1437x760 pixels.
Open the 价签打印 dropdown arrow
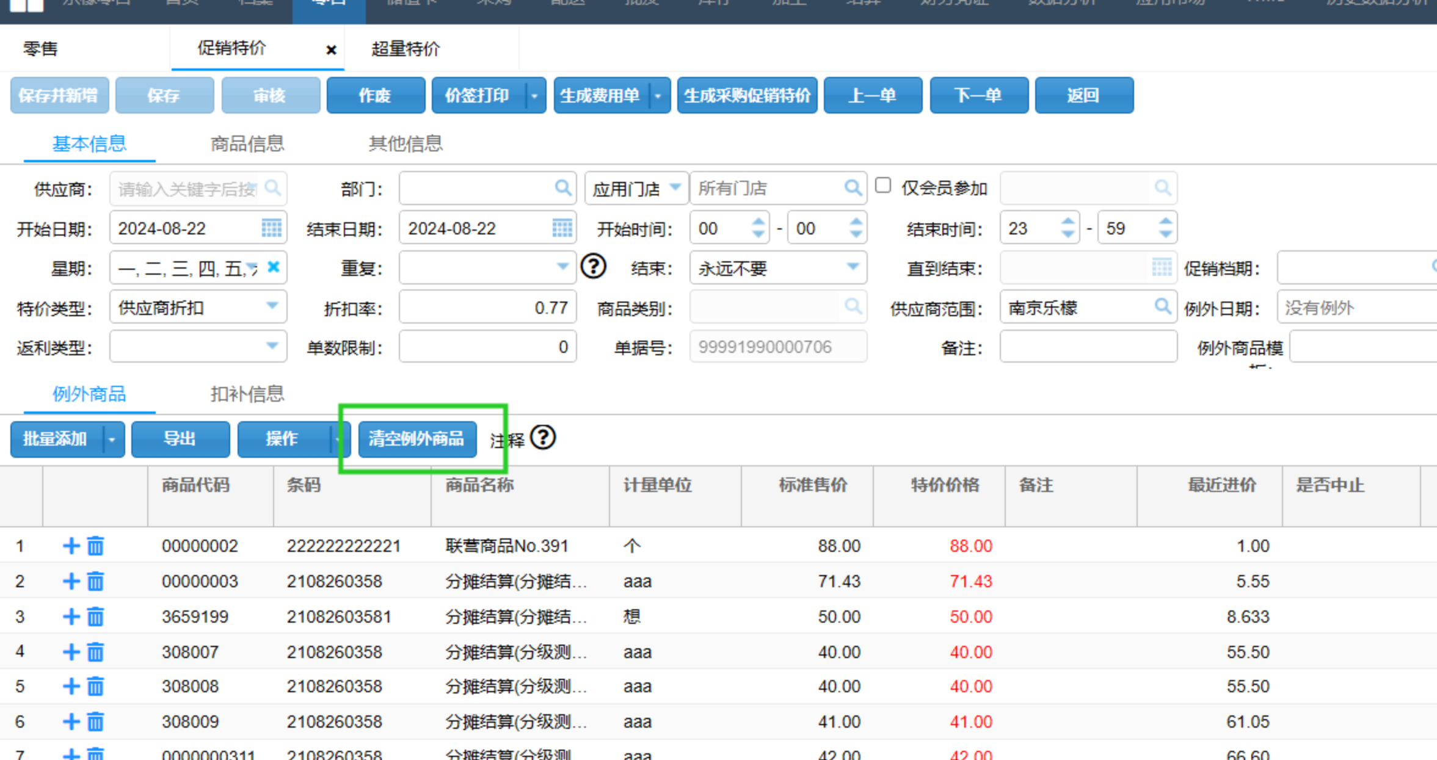[x=535, y=96]
